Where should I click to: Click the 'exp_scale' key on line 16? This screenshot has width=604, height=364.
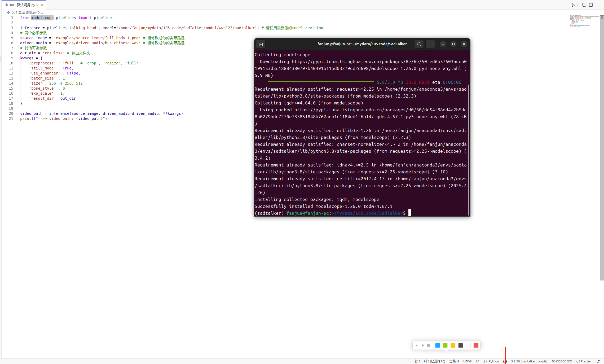pyautogui.click(x=41, y=93)
